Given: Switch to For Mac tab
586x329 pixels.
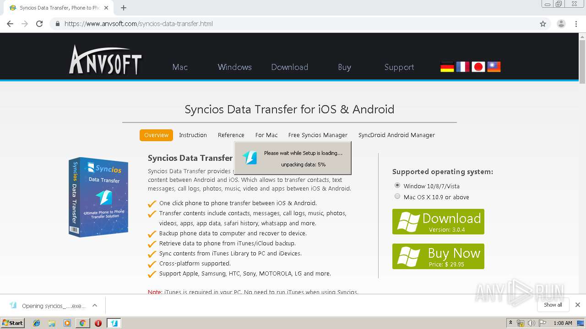Looking at the screenshot, I should [266, 135].
